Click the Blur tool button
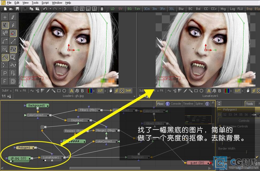 [x=181, y=9]
